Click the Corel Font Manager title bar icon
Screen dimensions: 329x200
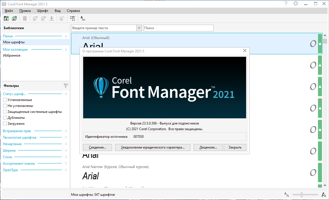tap(4, 4)
